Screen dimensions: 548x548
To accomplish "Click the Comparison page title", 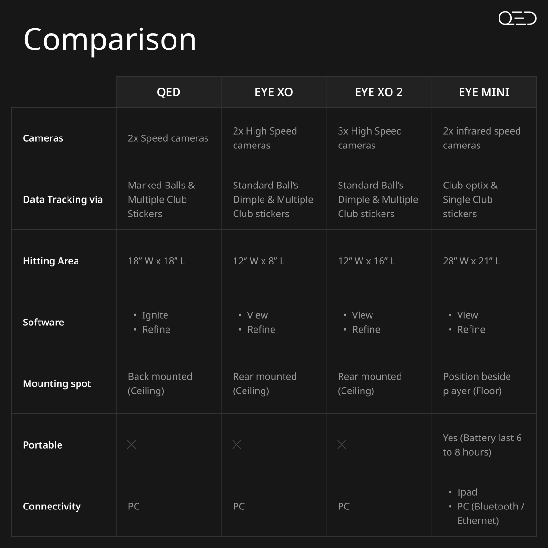I will 110,39.
